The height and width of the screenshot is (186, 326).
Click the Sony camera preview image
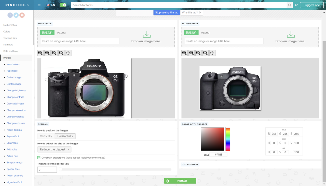click(86, 88)
